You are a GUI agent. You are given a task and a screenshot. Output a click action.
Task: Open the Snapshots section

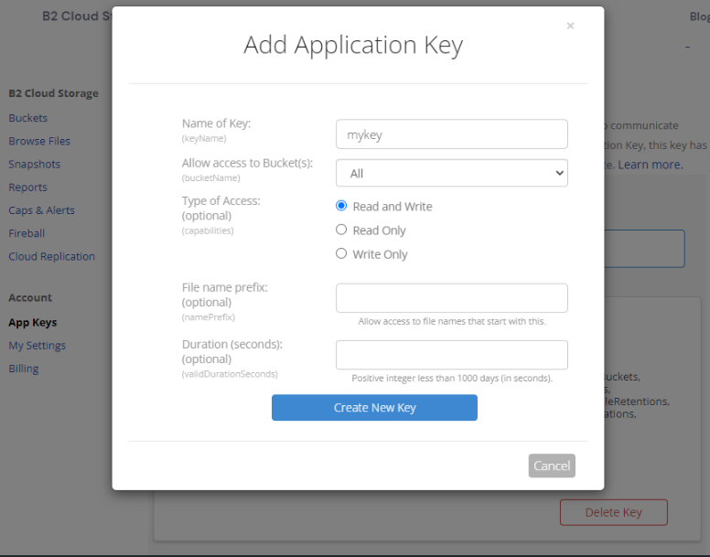pyautogui.click(x=35, y=164)
